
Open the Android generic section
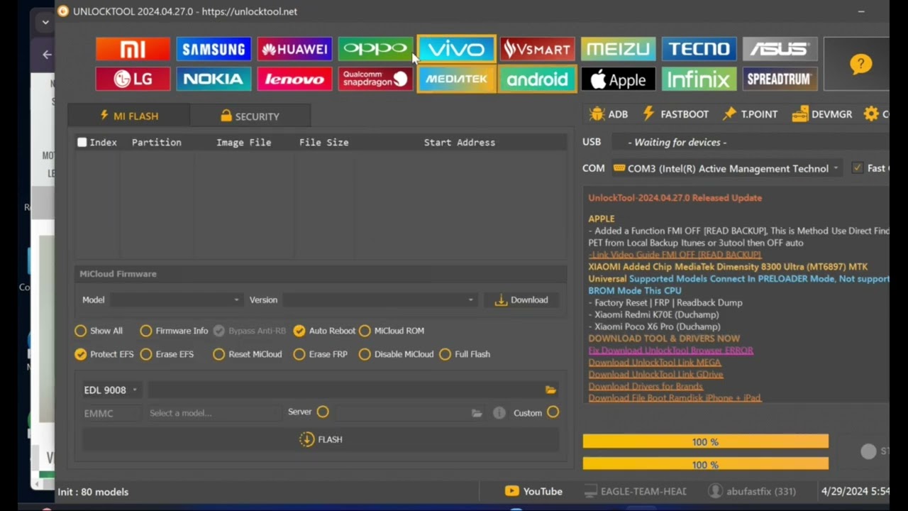pyautogui.click(x=537, y=79)
